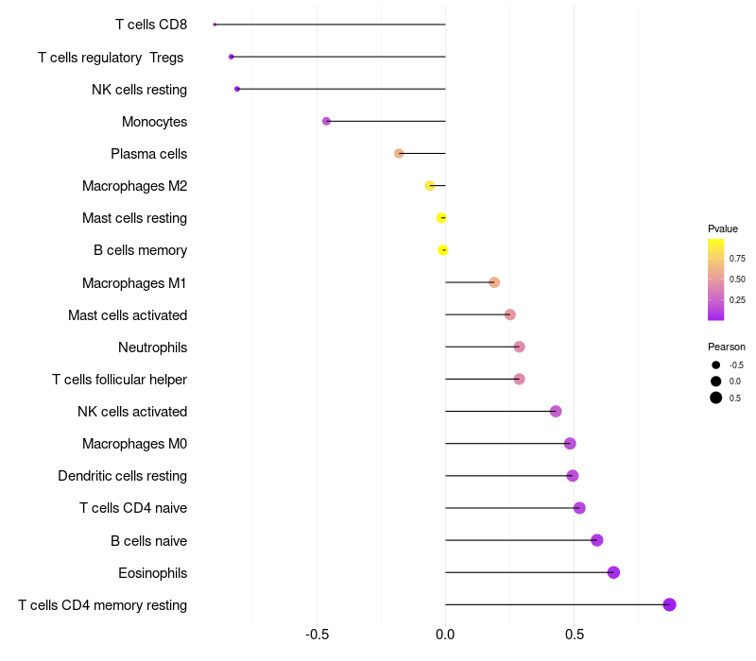Click the Pearson 0.5 legend dot
Viewport: 756px width, 661px height.
(x=716, y=398)
